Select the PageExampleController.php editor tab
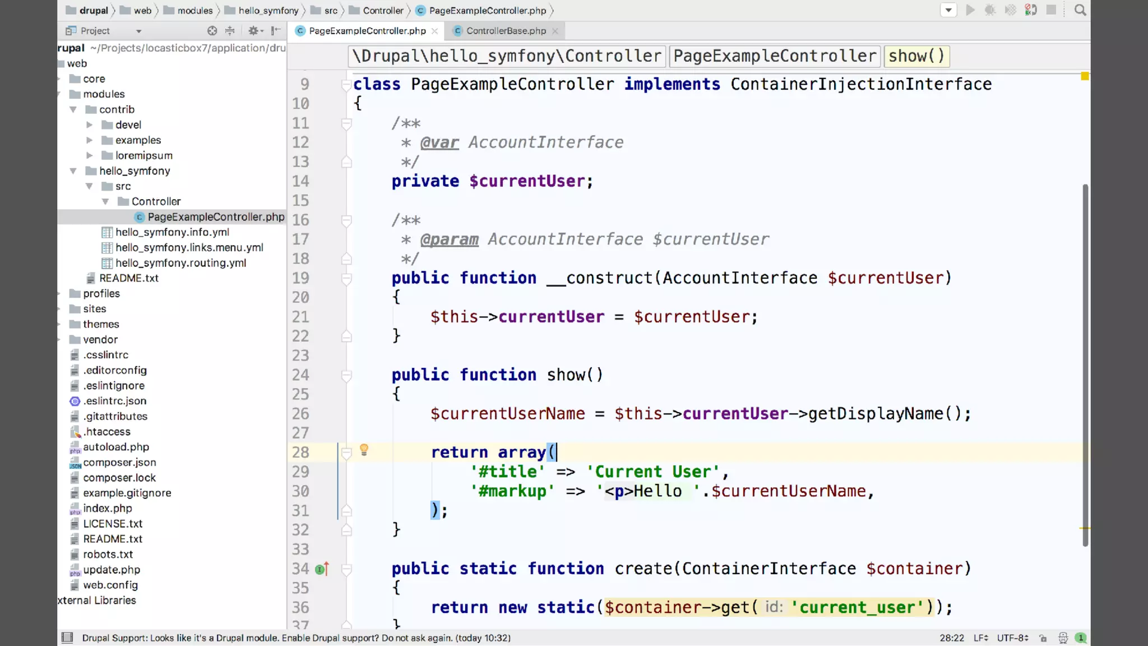Viewport: 1148px width, 646px height. tap(367, 31)
